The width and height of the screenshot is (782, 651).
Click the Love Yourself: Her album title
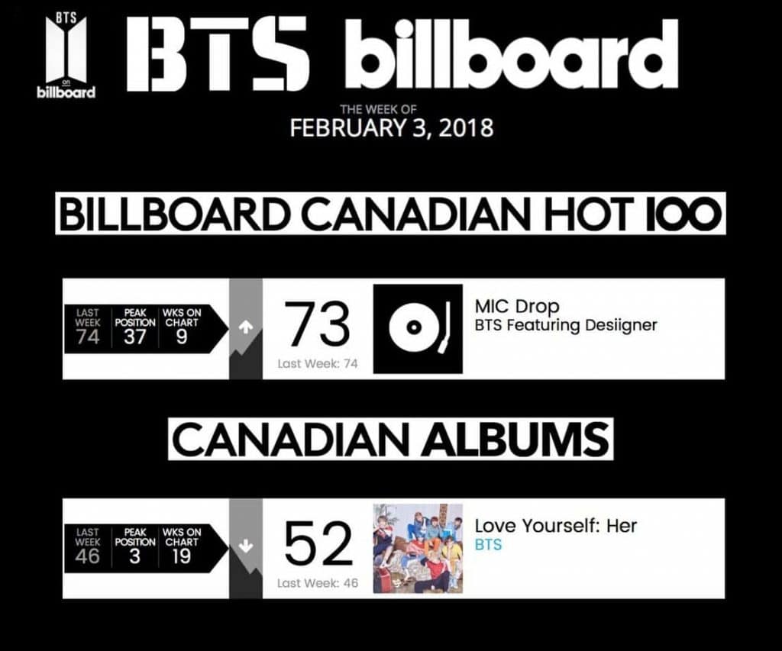555,526
